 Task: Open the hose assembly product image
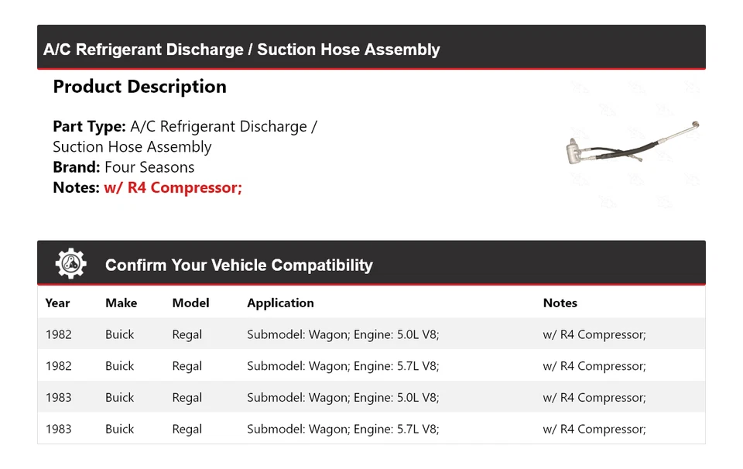click(x=632, y=145)
